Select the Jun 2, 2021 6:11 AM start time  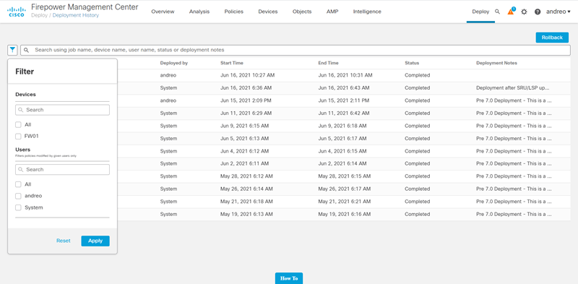(x=245, y=163)
